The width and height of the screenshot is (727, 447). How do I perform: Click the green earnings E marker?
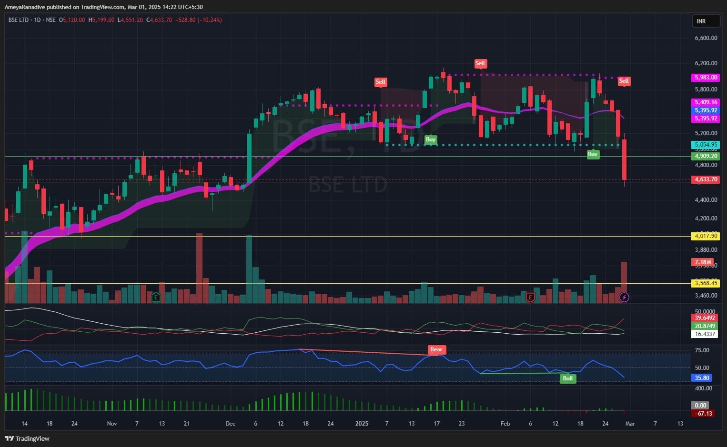(x=155, y=298)
